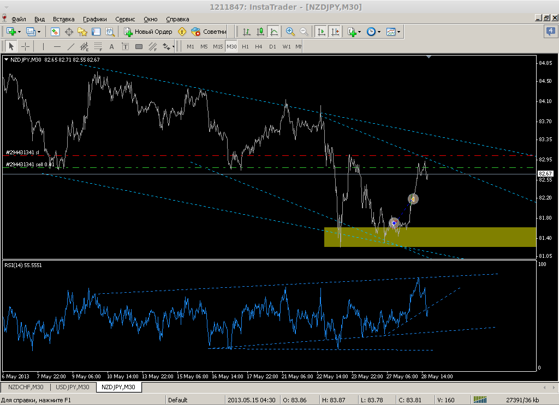The width and height of the screenshot is (559, 405).
Task: Click the Periods clock icon
Action: tap(371, 32)
